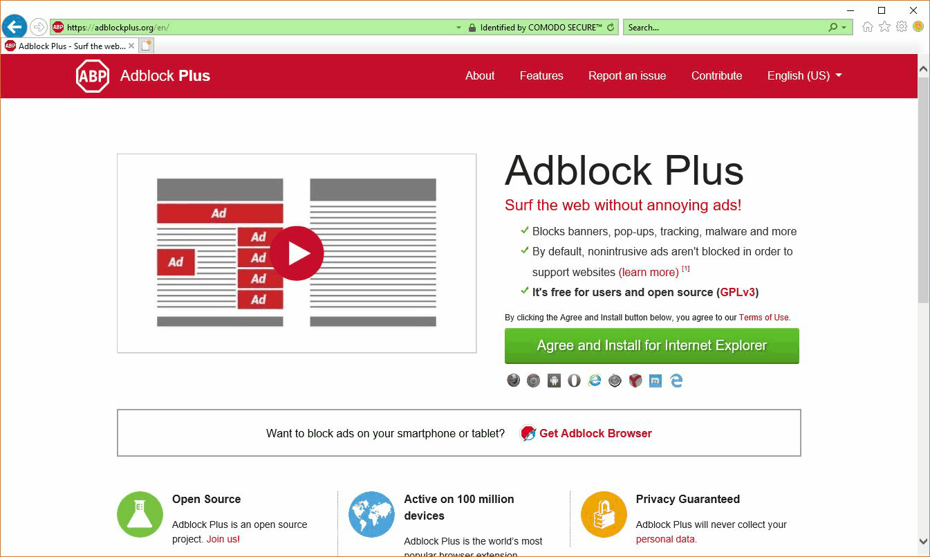Click the Privacy Guaranteed padlock icon
This screenshot has width=930, height=557.
click(604, 514)
